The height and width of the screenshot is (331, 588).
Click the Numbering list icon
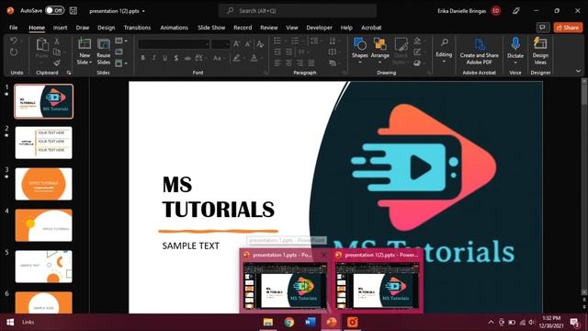click(x=296, y=40)
